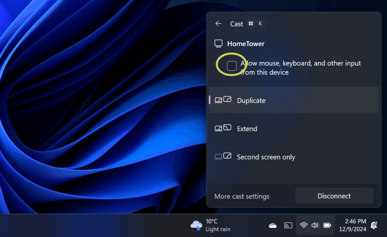
Task: Enable the allow mouse and keyboard input checkbox
Action: pyautogui.click(x=232, y=66)
